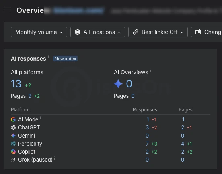The image size is (222, 174).
Task: Click the Pages column header
Action: point(185,110)
